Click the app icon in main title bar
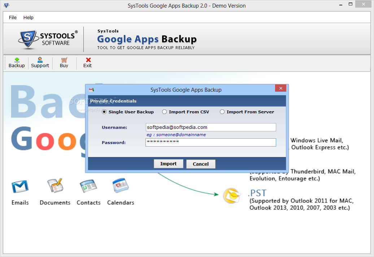Screen dimensions: 374x257 click(6, 5)
